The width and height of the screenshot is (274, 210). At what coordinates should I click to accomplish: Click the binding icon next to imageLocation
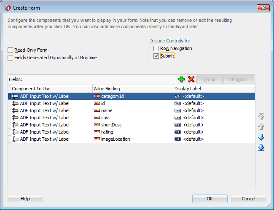click(97, 139)
